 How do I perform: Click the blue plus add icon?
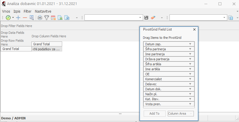pos(18,18)
